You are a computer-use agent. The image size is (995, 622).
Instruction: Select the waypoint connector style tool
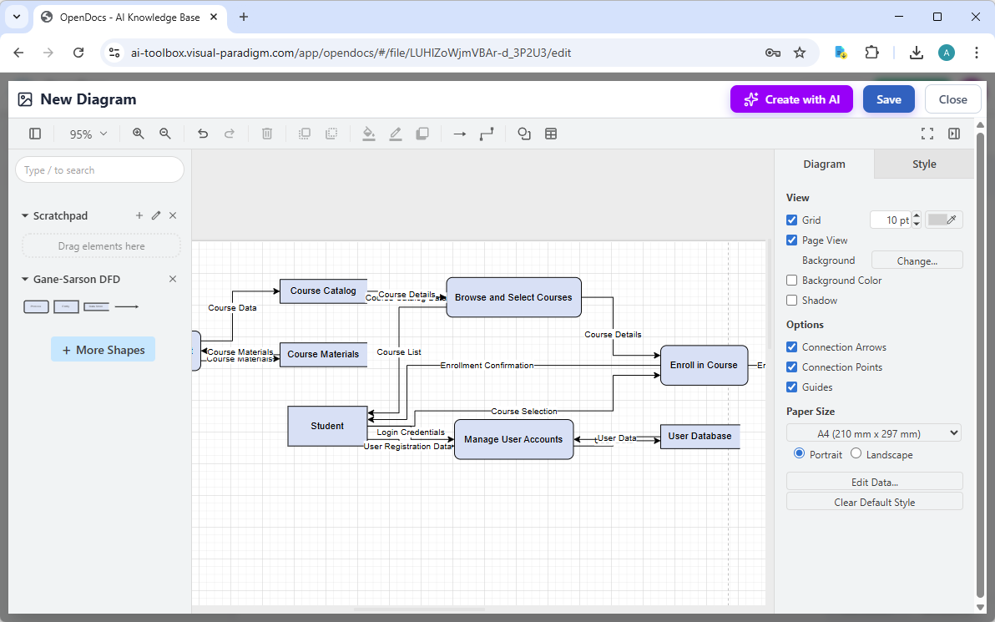tap(487, 134)
